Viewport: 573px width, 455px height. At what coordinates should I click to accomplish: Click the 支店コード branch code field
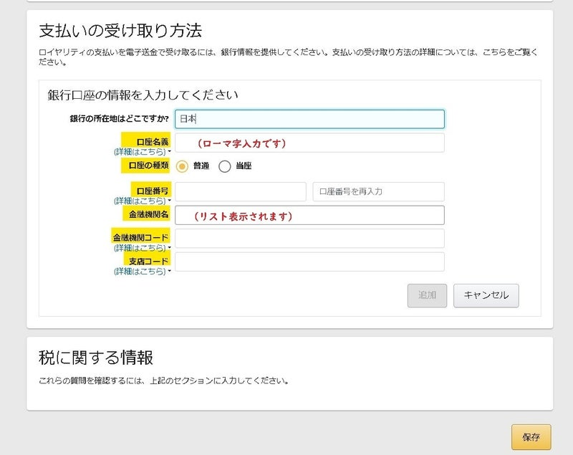pos(309,262)
